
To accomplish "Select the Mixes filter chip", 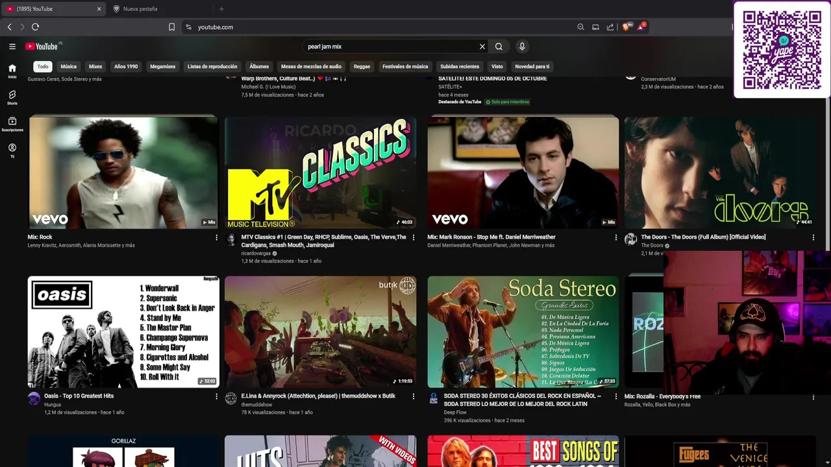I will [x=95, y=66].
